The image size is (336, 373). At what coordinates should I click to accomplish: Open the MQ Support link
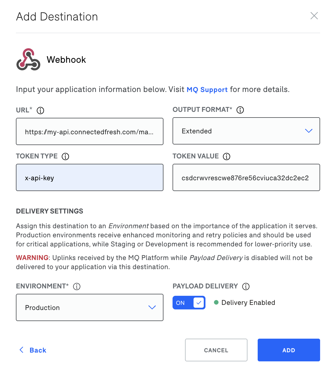(207, 90)
